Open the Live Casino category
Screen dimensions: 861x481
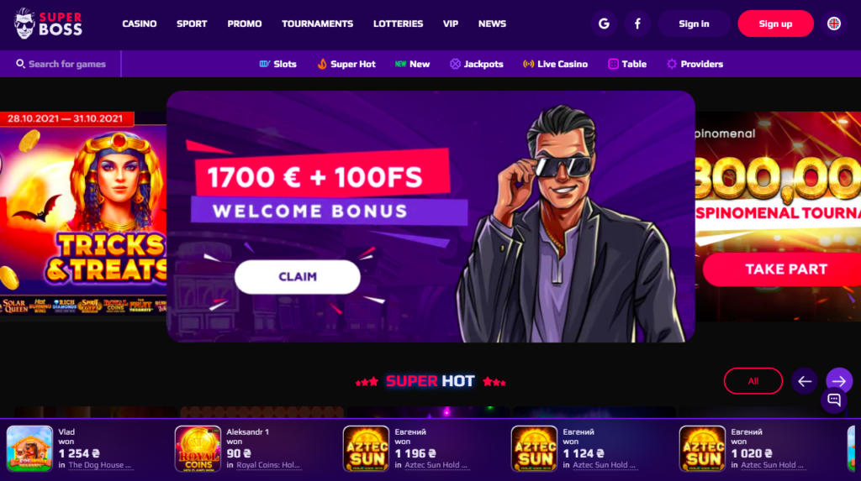pos(555,64)
